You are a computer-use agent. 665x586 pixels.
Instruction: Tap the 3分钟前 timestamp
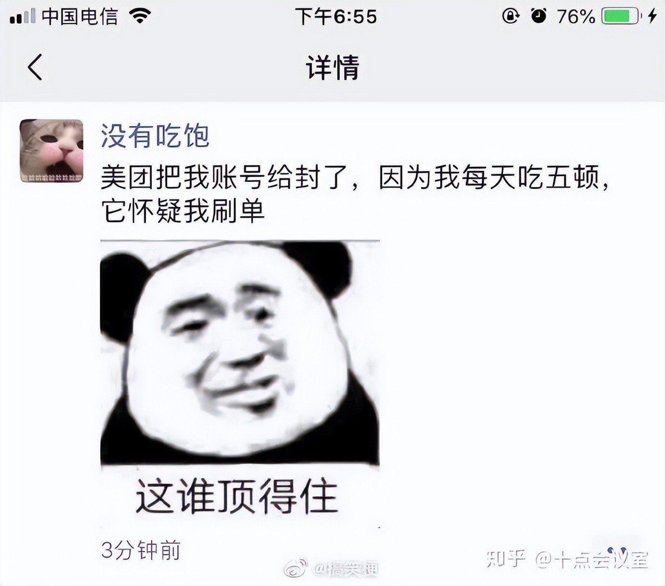click(x=141, y=550)
